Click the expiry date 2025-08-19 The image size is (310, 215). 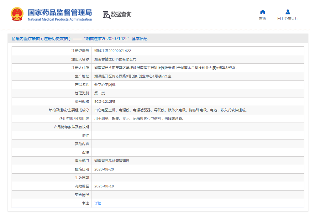point(104,186)
